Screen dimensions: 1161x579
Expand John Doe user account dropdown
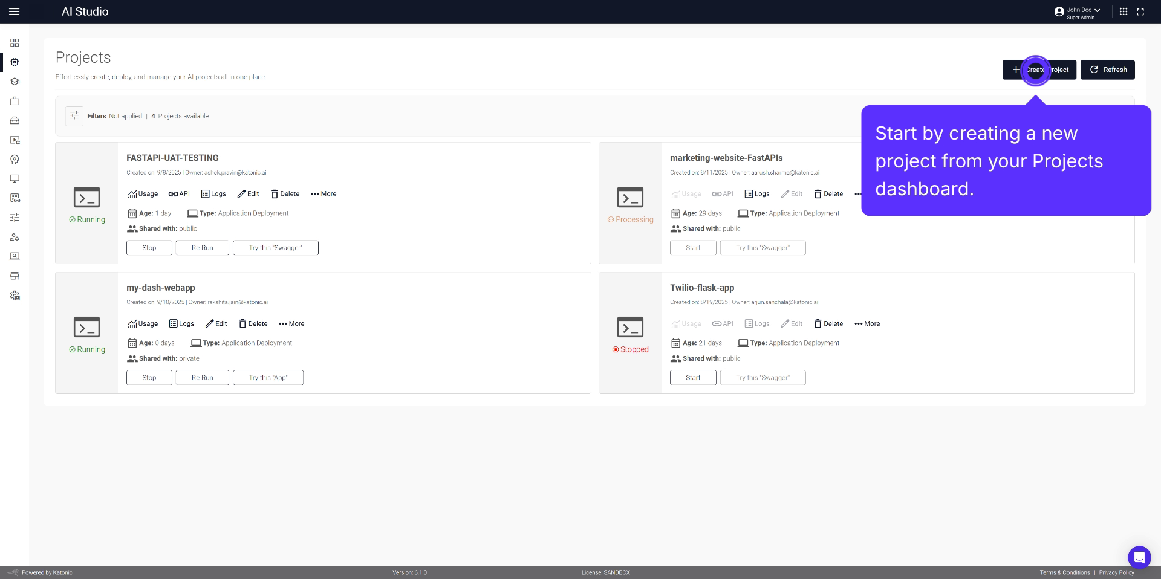coord(1078,11)
